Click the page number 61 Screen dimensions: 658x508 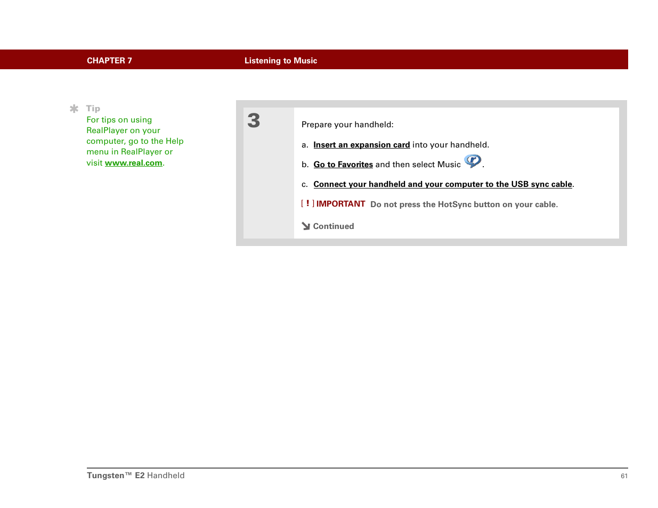point(624,476)
